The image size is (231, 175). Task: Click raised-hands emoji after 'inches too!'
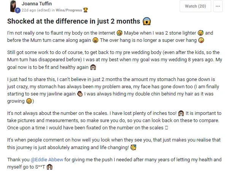[x=181, y=113]
